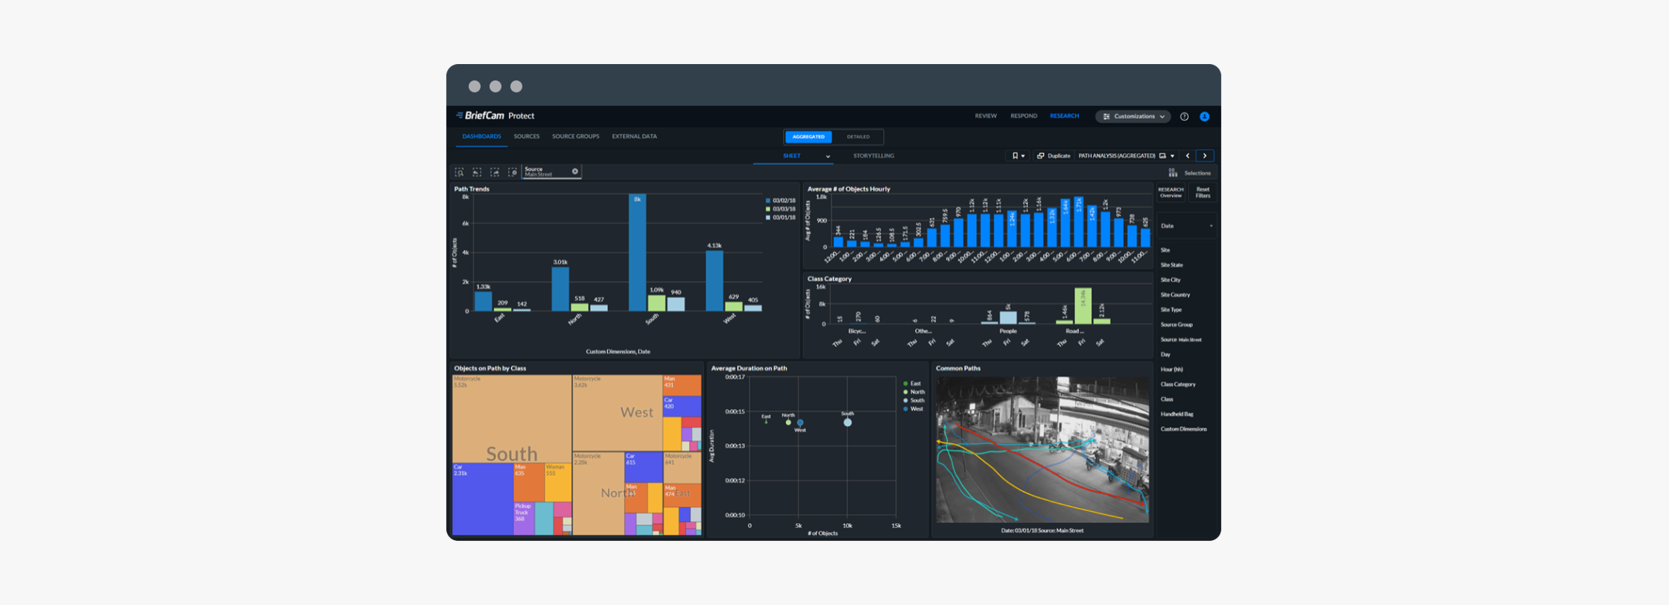Screen dimensions: 1669x605
Task: Open the help question mark icon
Action: (x=1184, y=116)
